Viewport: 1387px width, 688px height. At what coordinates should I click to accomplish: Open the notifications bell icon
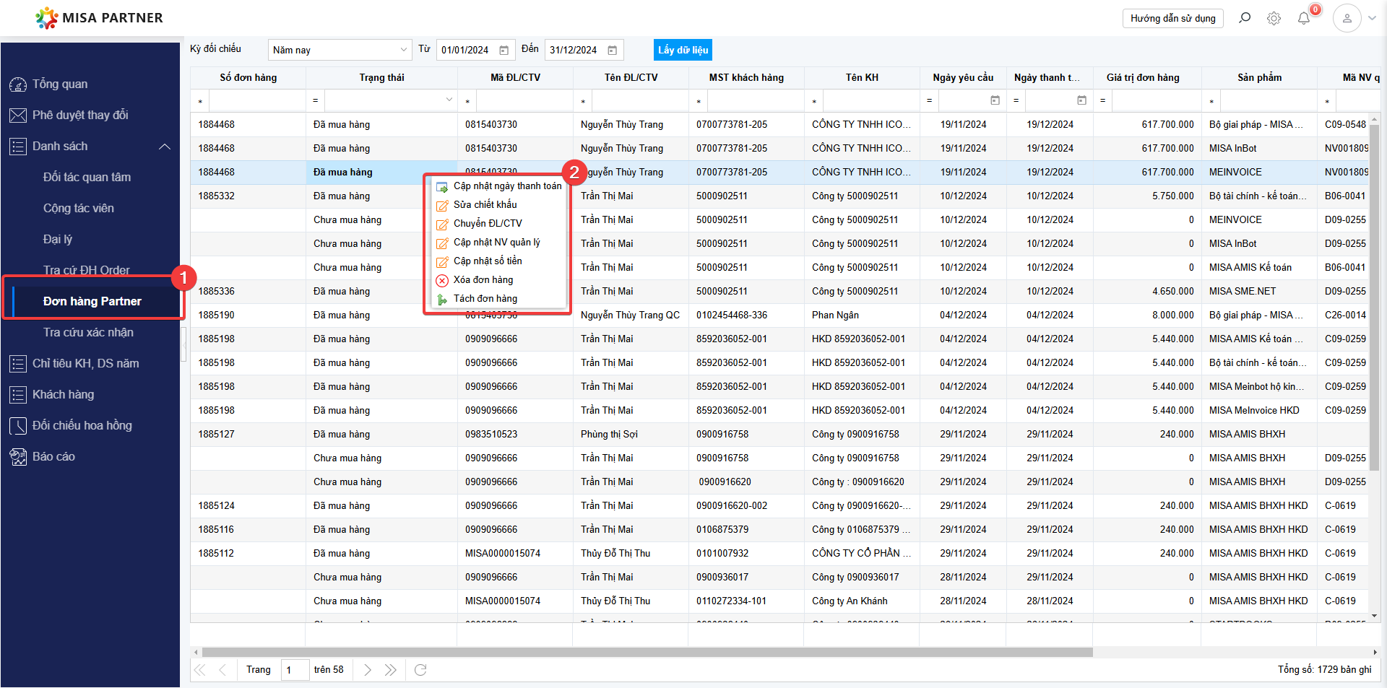(1304, 18)
